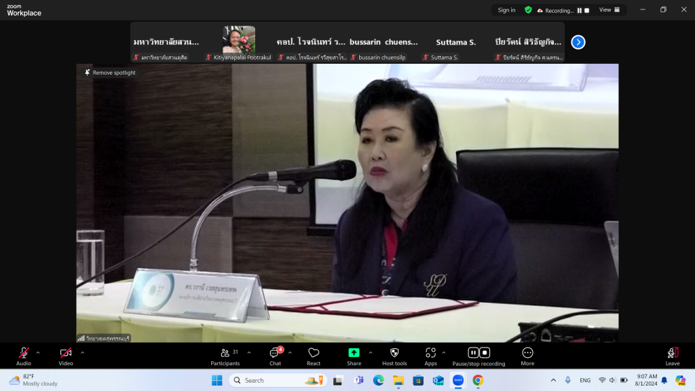The width and height of the screenshot is (695, 391).
Task: Open Host tools shield icon
Action: tap(394, 353)
